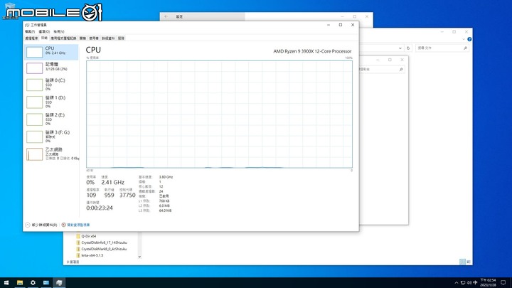Switch to the App history tab
This screenshot has height=288, width=512.
point(63,38)
